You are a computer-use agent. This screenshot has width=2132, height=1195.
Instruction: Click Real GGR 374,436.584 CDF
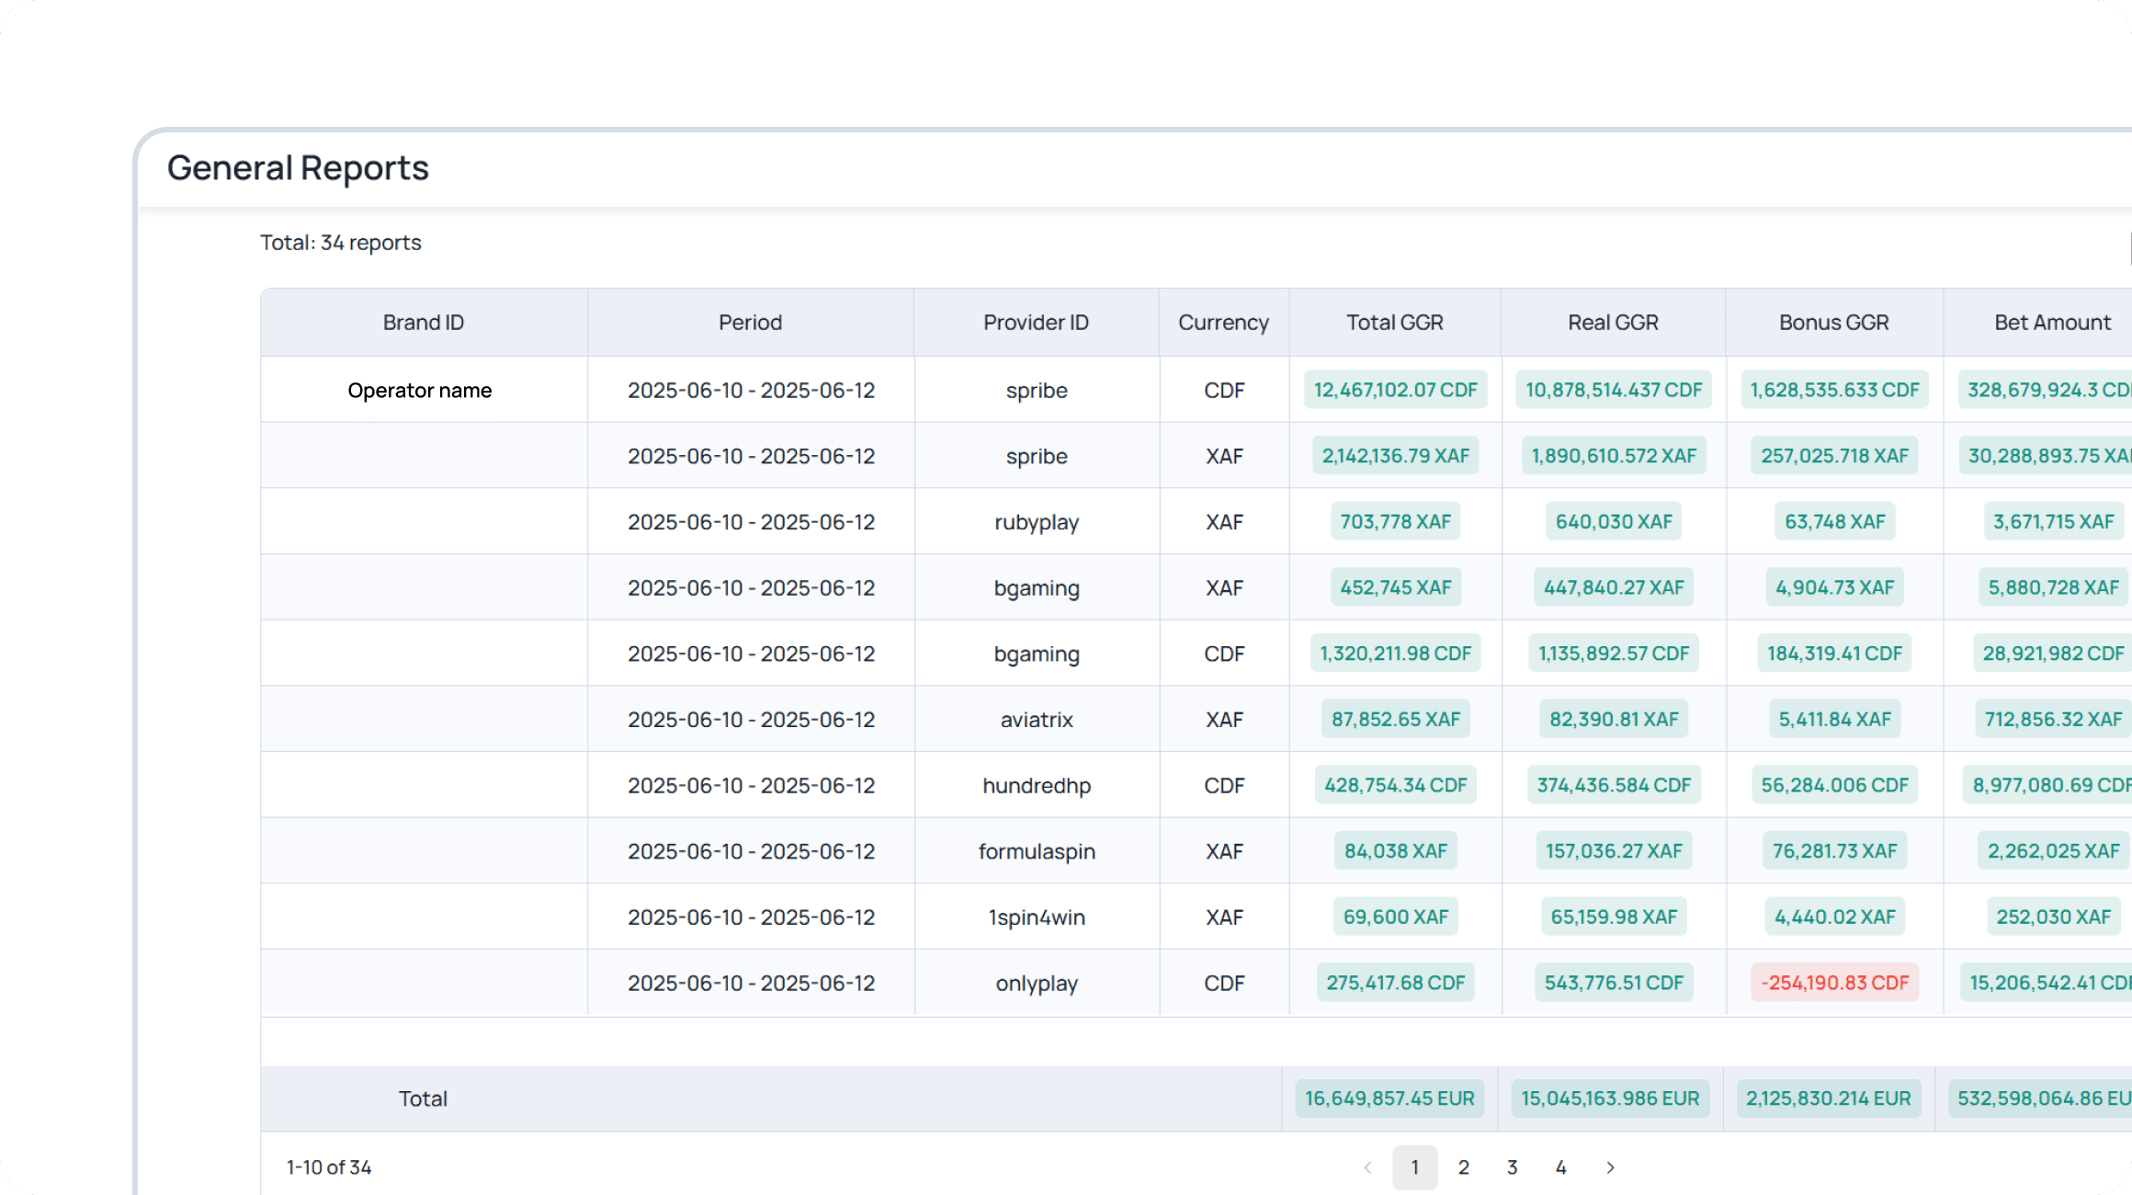click(1615, 785)
